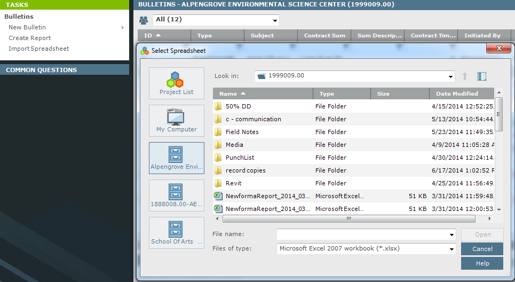Sort file list by Date Modified column
Viewport: 515px width, 282px height.
(x=462, y=93)
